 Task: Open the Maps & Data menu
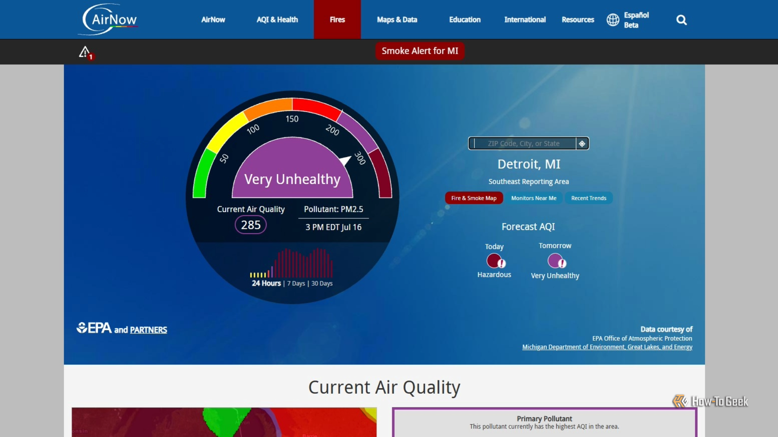click(x=397, y=20)
